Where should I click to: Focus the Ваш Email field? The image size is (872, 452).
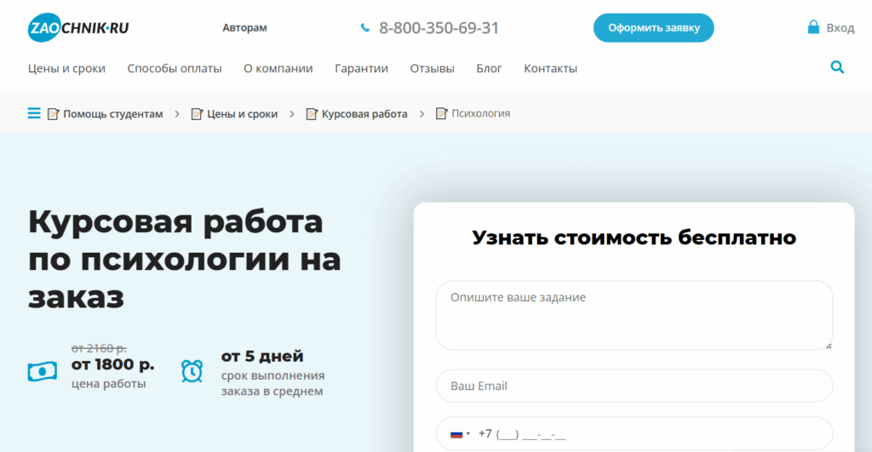634,386
